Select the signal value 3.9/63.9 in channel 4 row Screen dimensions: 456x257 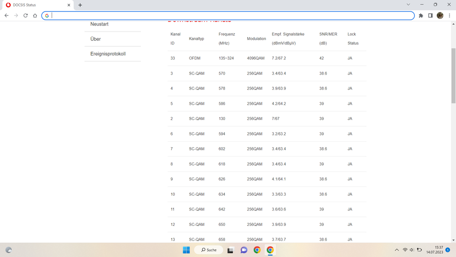click(x=279, y=88)
